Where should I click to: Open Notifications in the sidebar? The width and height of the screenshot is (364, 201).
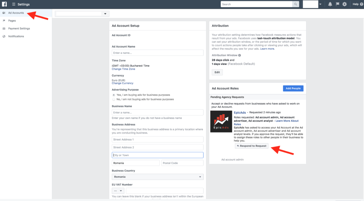[x=16, y=36]
